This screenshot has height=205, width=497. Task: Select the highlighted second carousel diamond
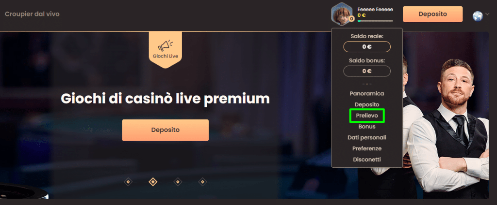(x=153, y=182)
